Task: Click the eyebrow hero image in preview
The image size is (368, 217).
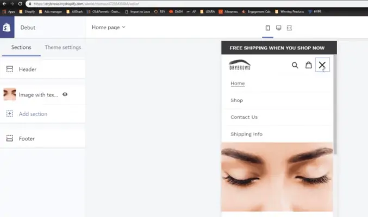Action: [277, 177]
